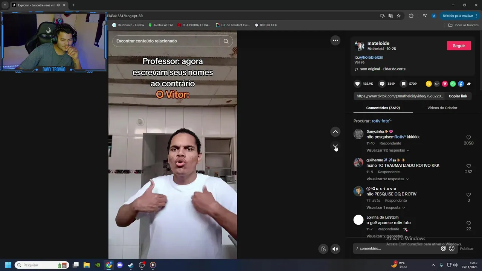Send to friends via red paper-plane icon
Screen dimensions: 482x271
coord(445,84)
